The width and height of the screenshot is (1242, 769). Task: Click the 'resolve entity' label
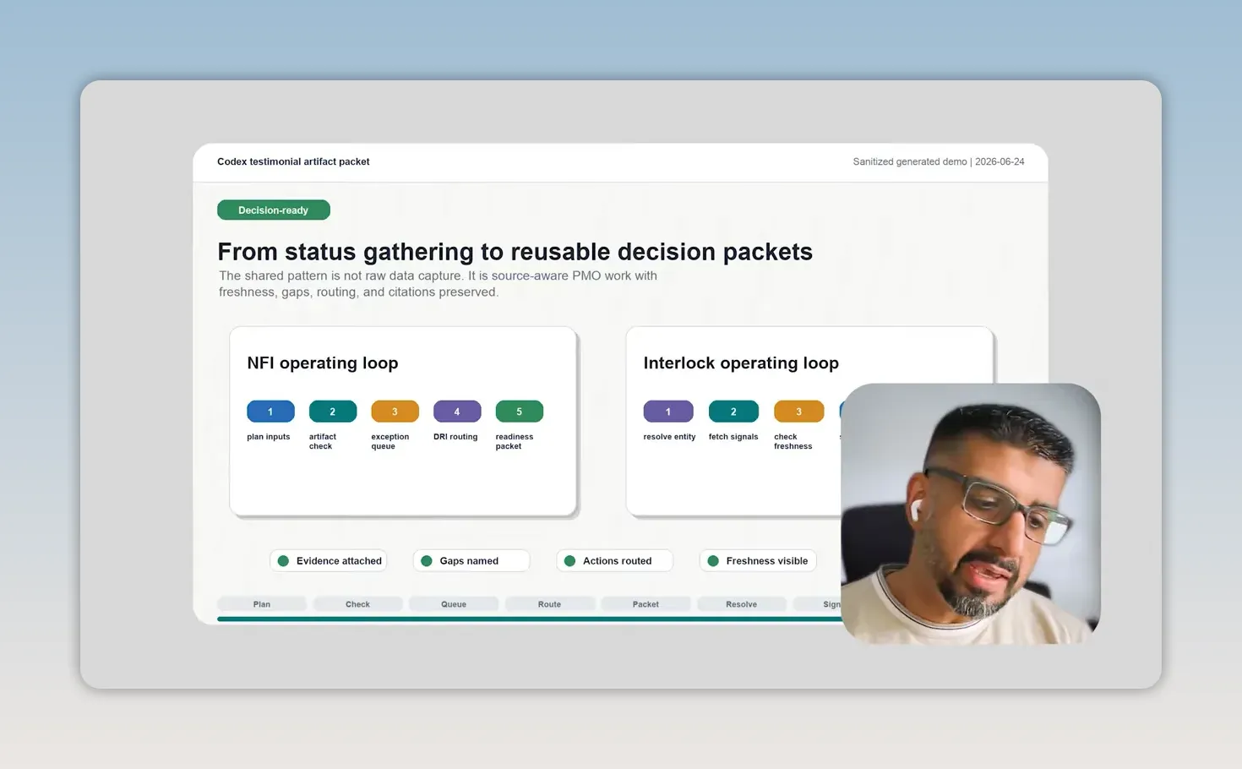(x=669, y=437)
